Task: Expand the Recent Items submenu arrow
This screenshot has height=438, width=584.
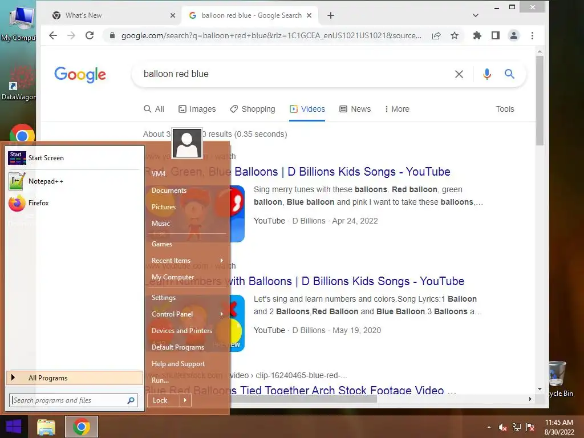Action: [x=222, y=260]
